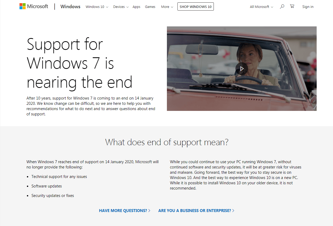Play the Windows 7 video

[242, 69]
